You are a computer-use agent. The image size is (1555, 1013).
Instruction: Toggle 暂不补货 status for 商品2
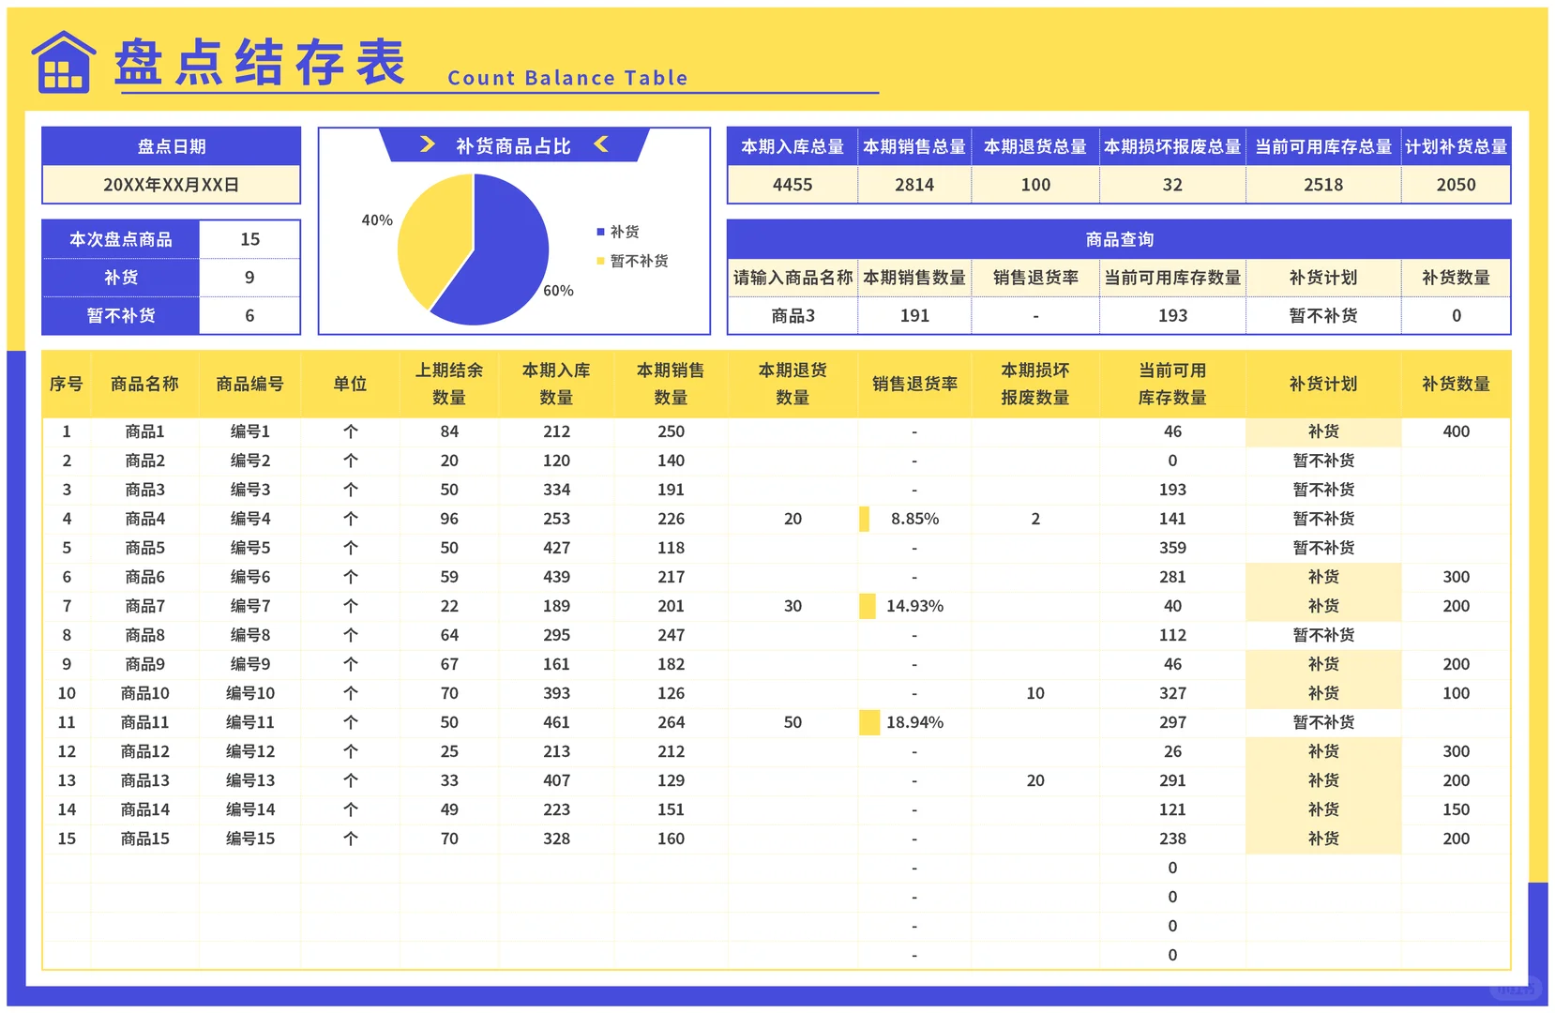[x=1322, y=461]
